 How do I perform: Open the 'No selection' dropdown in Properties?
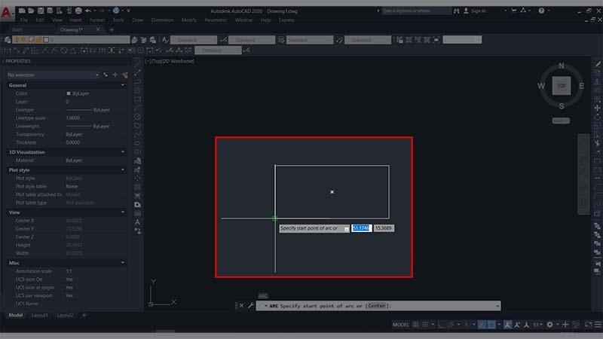53,75
